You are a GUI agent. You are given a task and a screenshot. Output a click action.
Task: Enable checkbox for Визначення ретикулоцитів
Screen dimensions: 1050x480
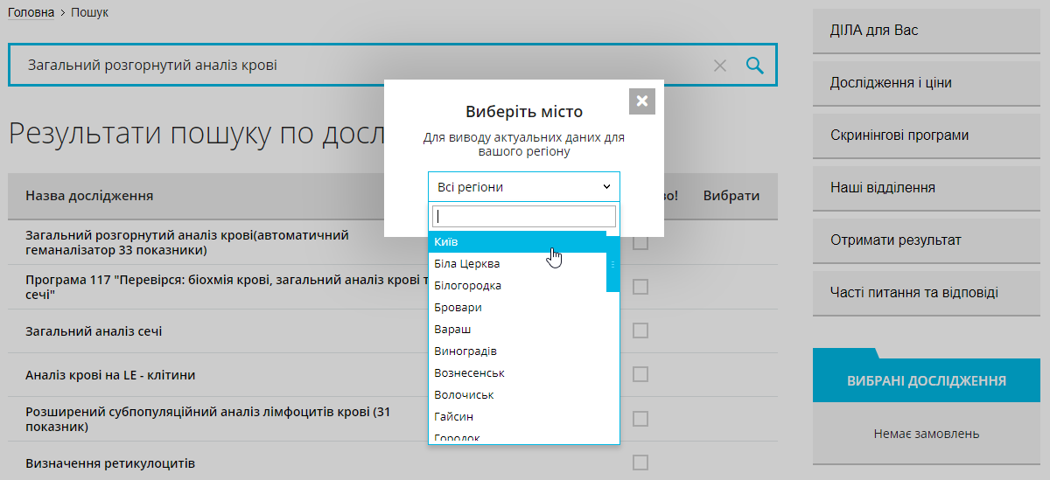coord(640,463)
